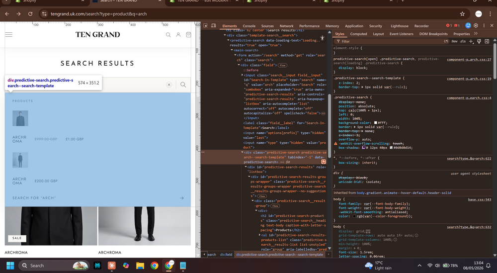Toggle the device toolbar icon in DevTools

[x=214, y=26]
